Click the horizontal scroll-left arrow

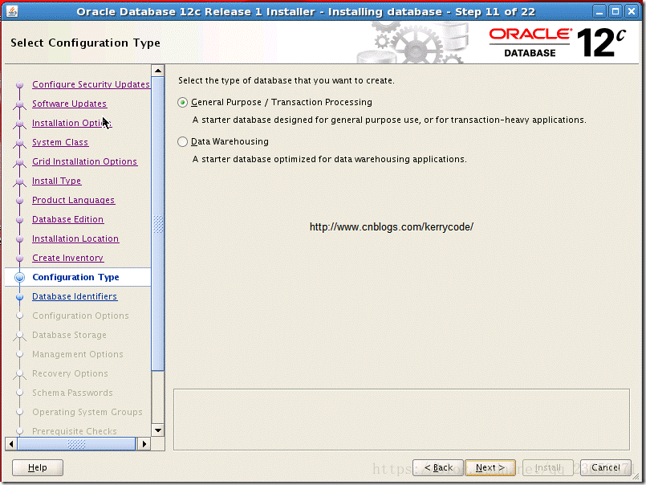[11, 444]
